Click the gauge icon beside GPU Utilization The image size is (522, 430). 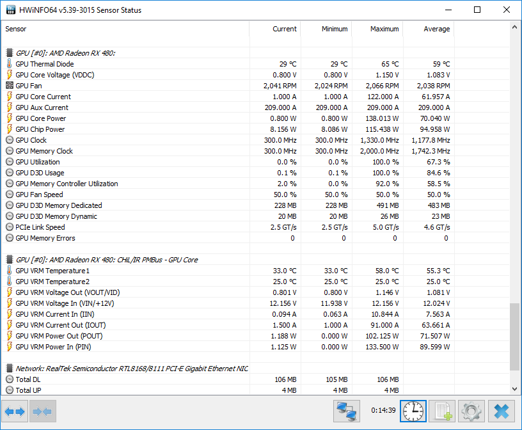(x=10, y=162)
